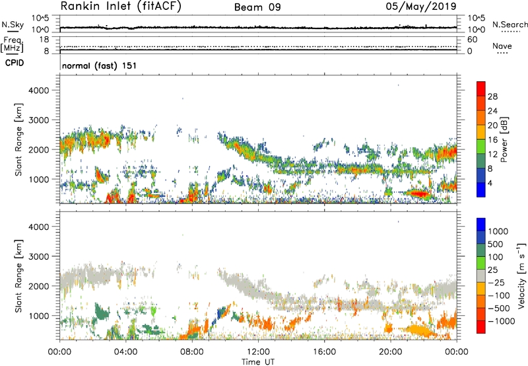Select the 'Velocity [m s⁻¹]' colorbar title
This screenshot has width=528, height=366.
pyautogui.click(x=521, y=276)
